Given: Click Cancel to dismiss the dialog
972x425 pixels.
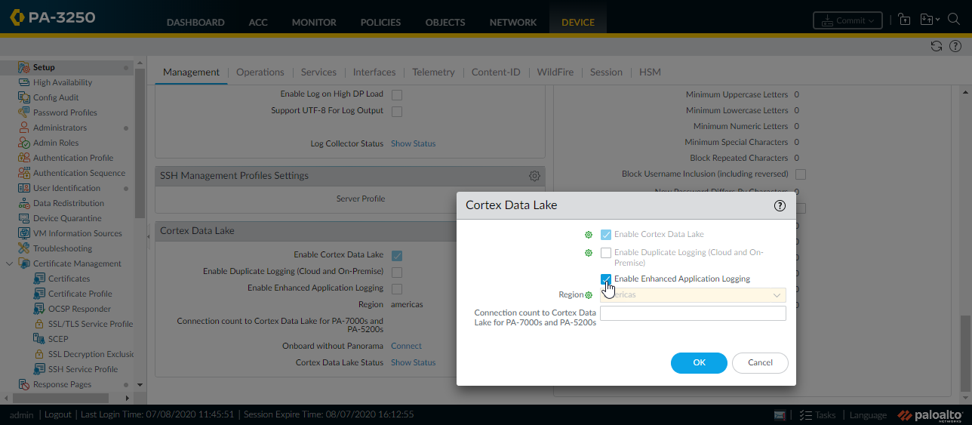Looking at the screenshot, I should [x=760, y=362].
